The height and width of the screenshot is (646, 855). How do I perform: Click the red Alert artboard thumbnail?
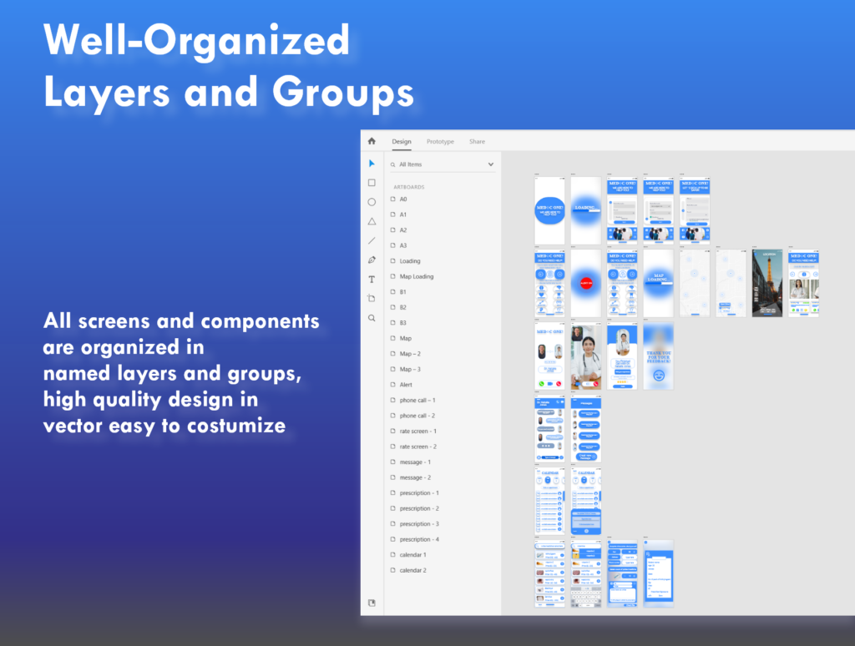pyautogui.click(x=586, y=283)
